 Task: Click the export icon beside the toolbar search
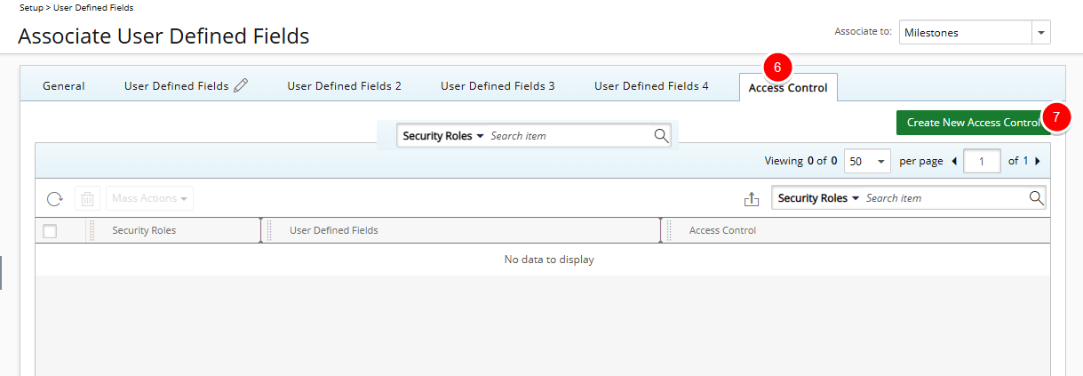(x=752, y=199)
